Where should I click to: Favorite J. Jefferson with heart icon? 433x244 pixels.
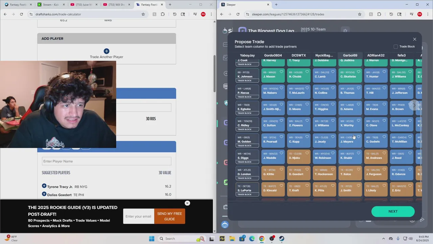(410, 88)
